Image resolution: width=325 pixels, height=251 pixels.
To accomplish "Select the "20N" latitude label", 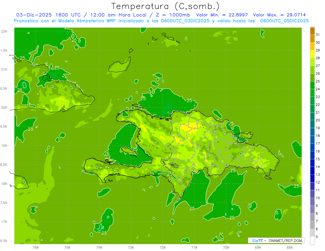I will tap(5, 107).
